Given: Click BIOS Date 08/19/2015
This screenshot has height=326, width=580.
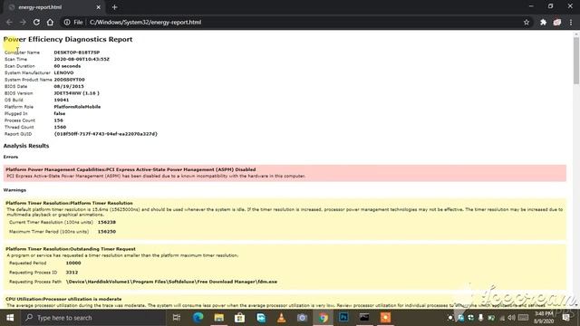Looking at the screenshot, I should point(69,87).
